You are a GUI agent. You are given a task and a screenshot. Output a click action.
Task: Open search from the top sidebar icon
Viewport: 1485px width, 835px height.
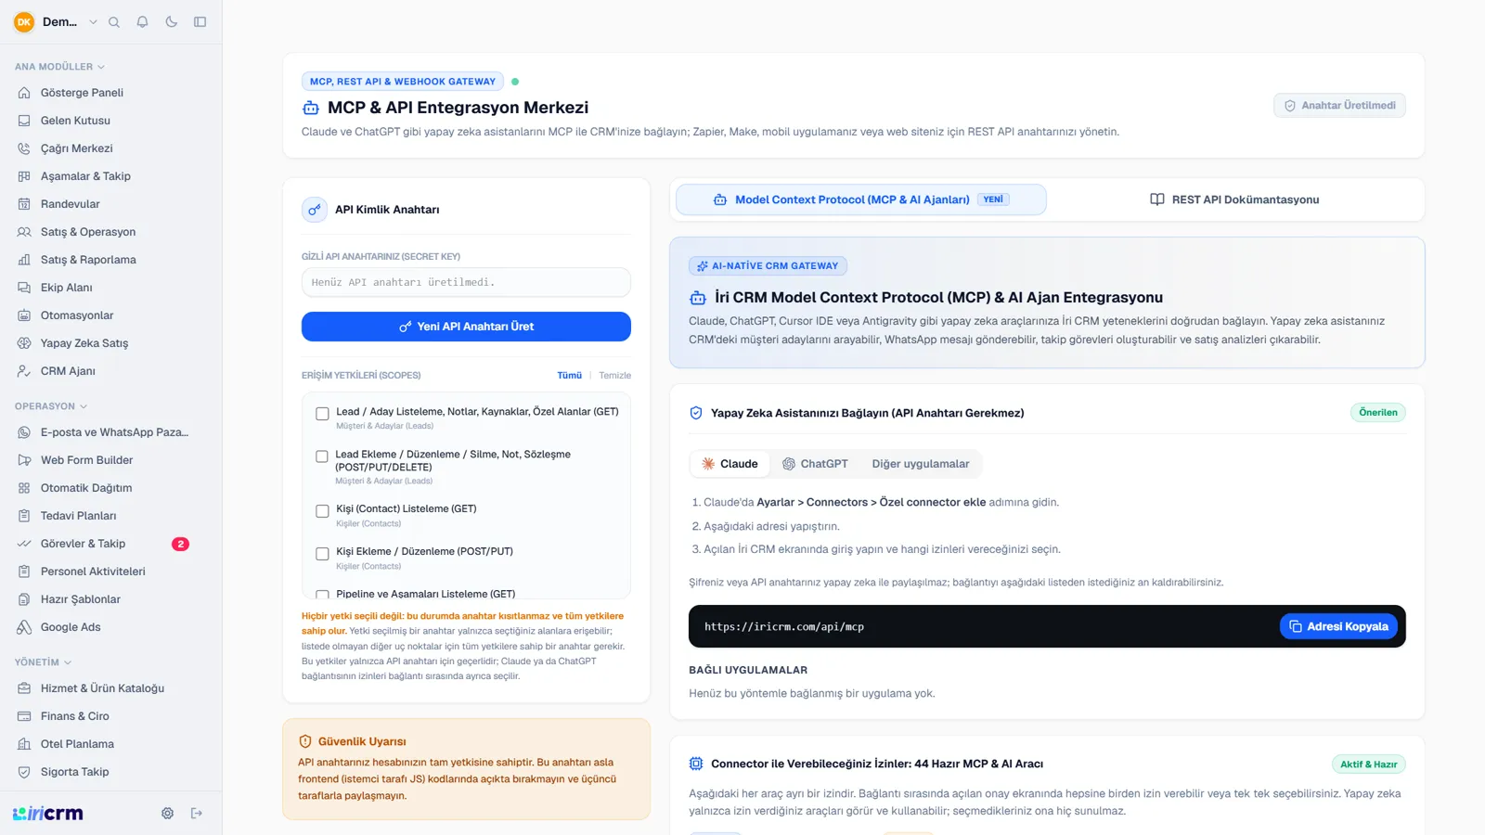[114, 22]
